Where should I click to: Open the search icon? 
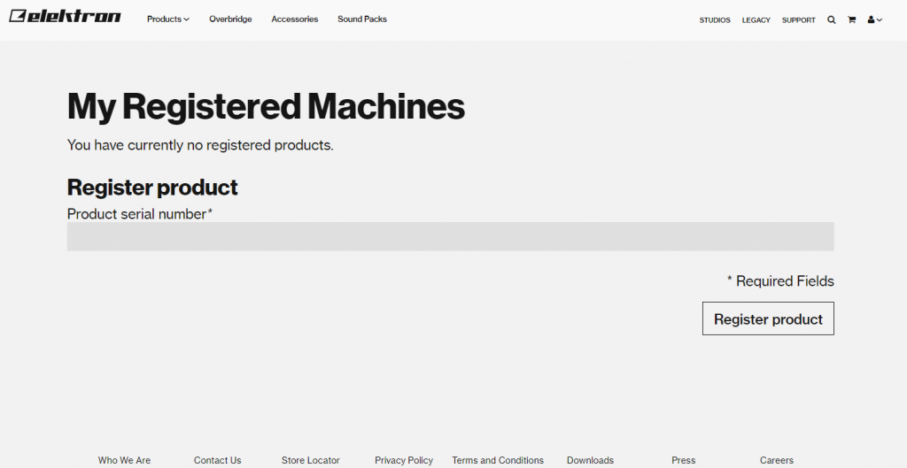pyautogui.click(x=831, y=19)
